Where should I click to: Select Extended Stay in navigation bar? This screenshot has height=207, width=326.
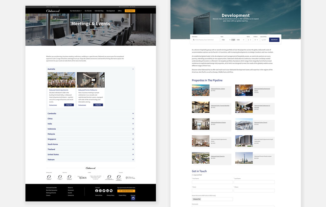click(99, 11)
